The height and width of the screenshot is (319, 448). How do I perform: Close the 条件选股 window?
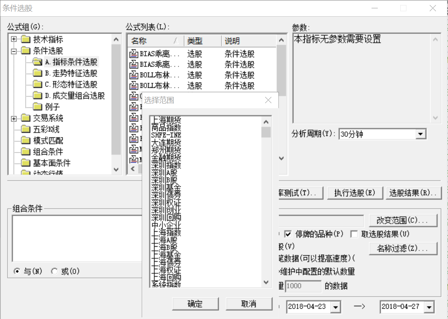click(433, 8)
